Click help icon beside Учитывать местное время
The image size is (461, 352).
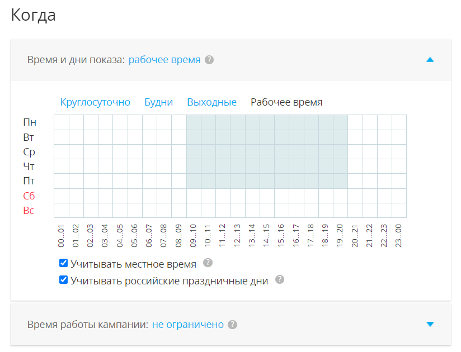[208, 263]
